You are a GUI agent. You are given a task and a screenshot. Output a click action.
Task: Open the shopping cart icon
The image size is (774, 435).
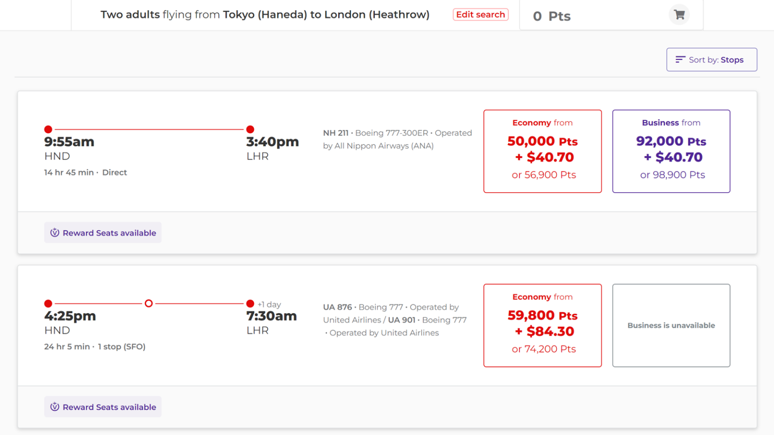(679, 15)
